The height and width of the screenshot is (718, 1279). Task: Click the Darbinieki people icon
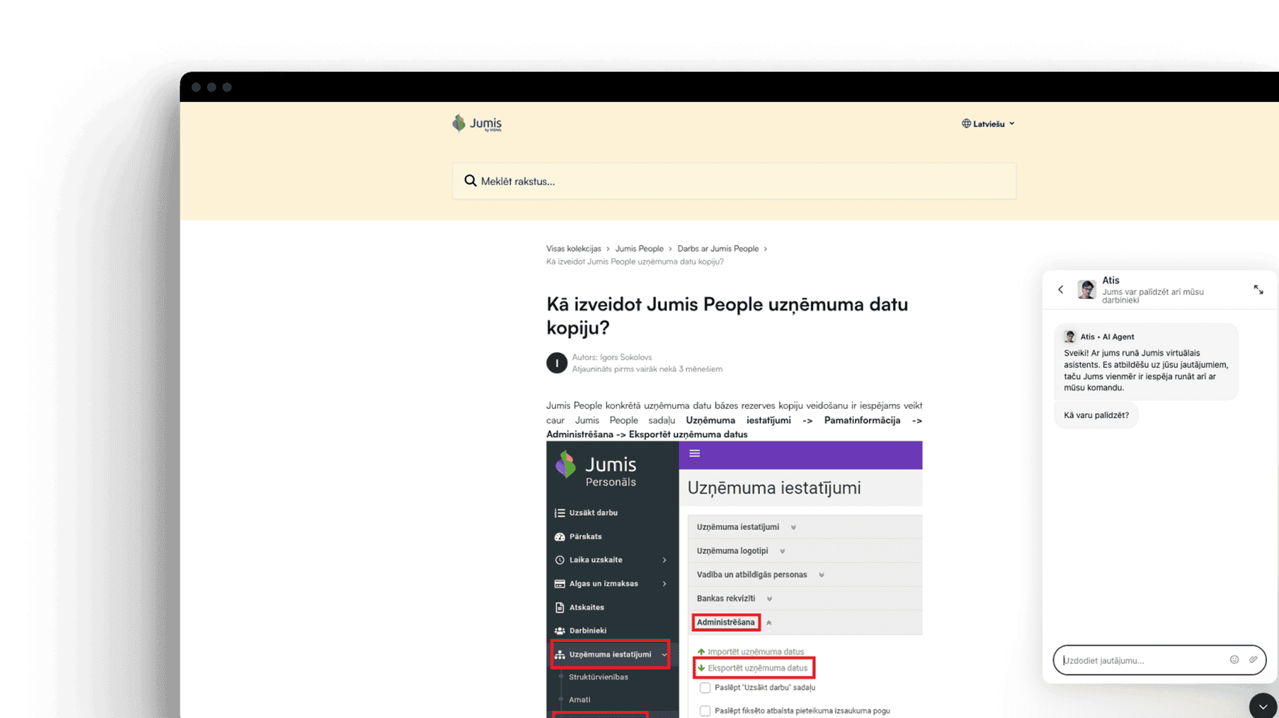click(x=559, y=631)
